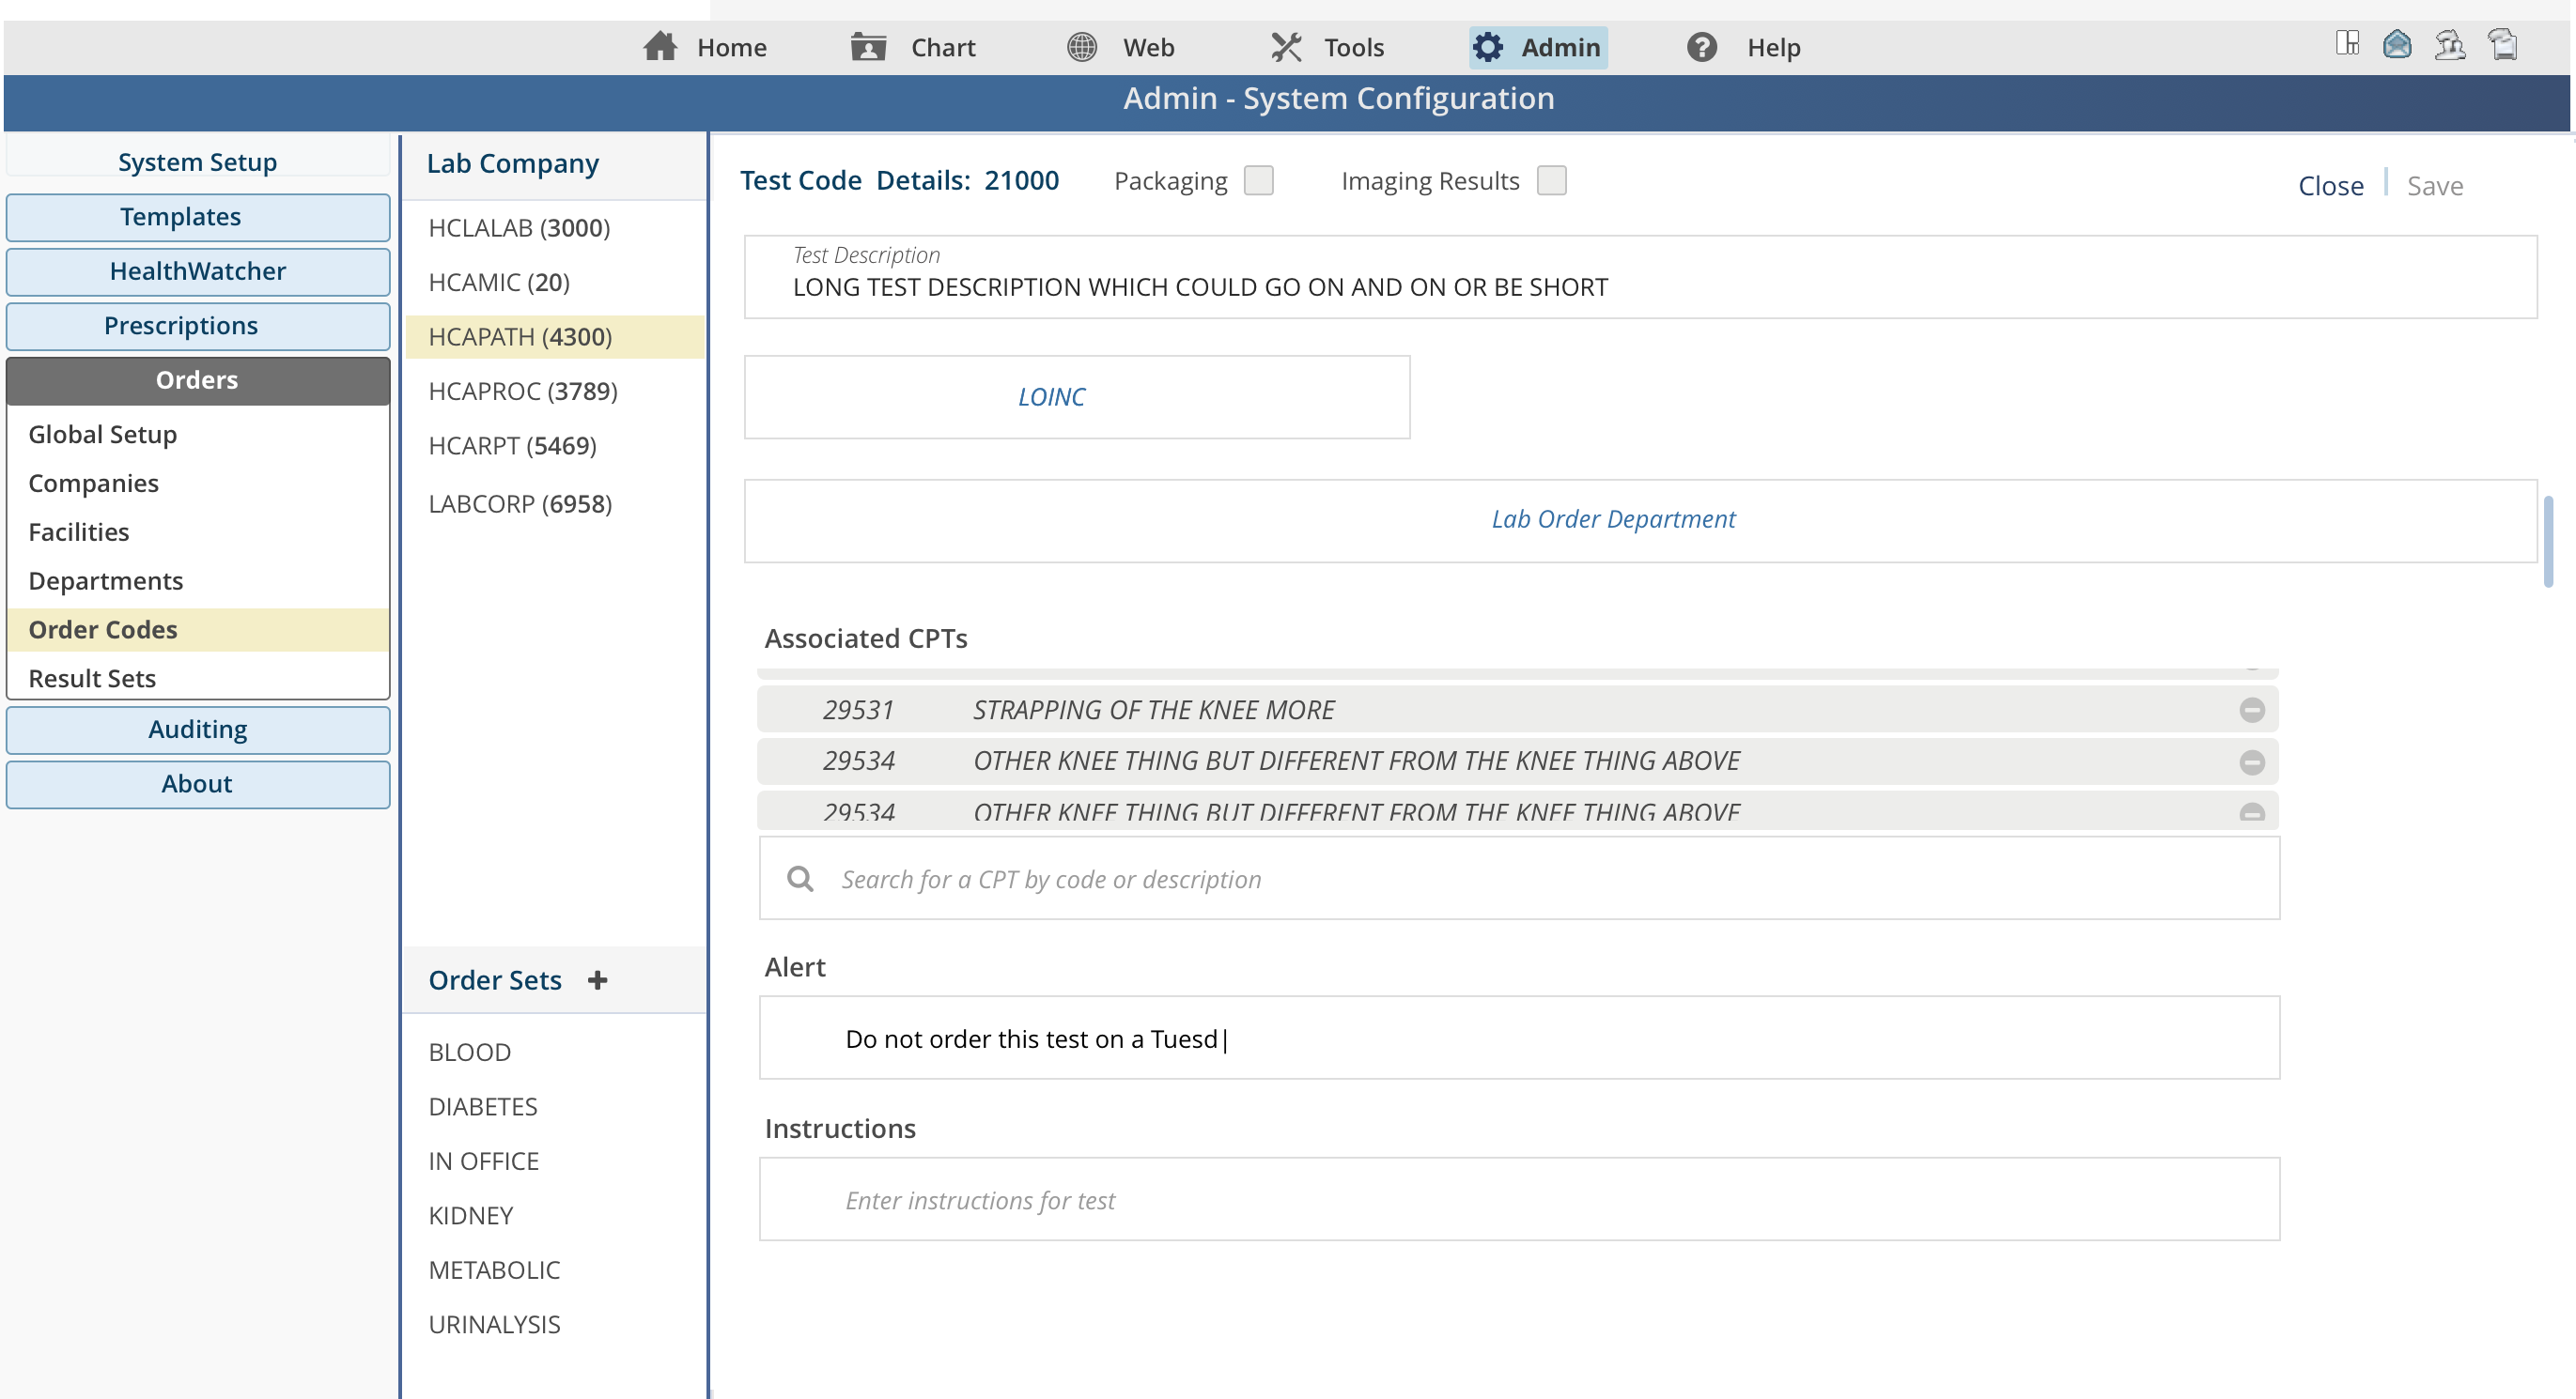Check the Imaging Results checkbox
Viewport: 2576px width, 1399px height.
(1551, 181)
